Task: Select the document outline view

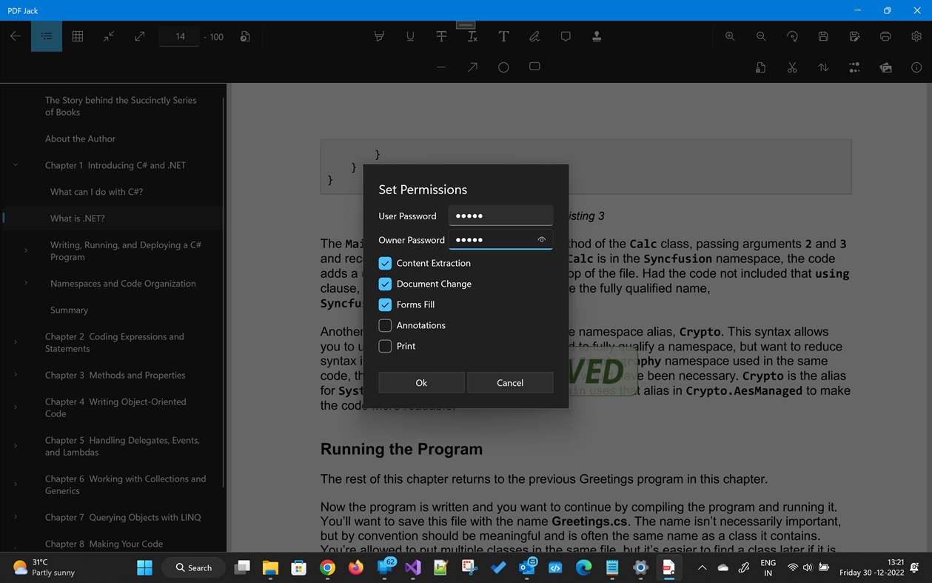Action: 46,36
